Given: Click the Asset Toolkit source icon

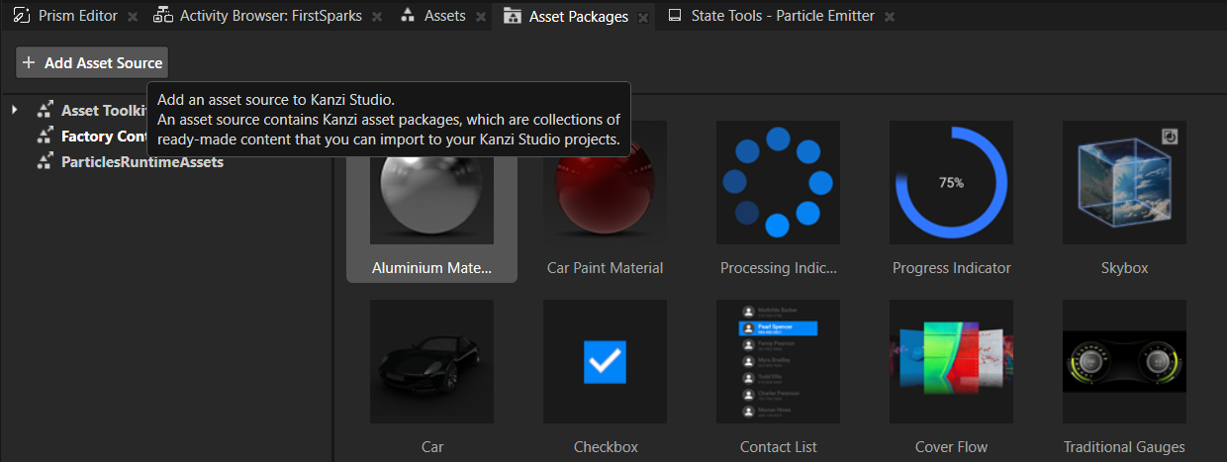Looking at the screenshot, I should point(45,110).
